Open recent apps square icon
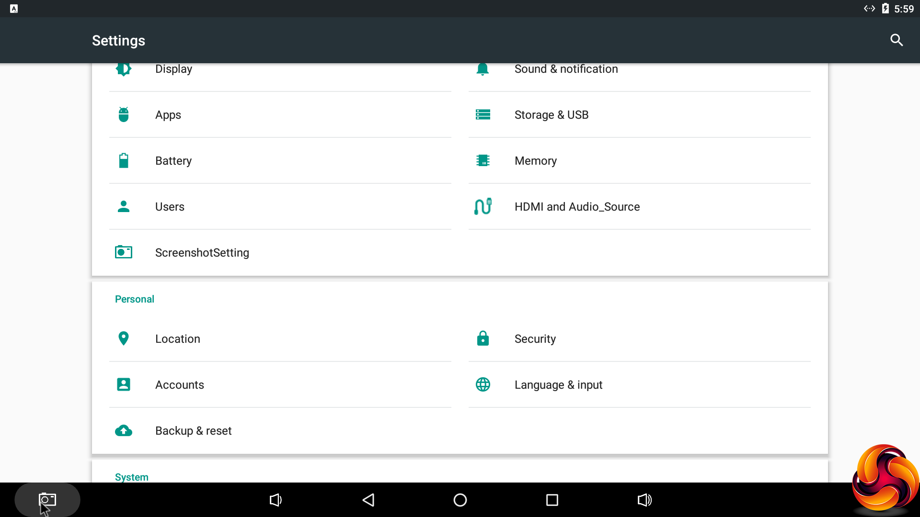Viewport: 920px width, 517px height. [552, 500]
